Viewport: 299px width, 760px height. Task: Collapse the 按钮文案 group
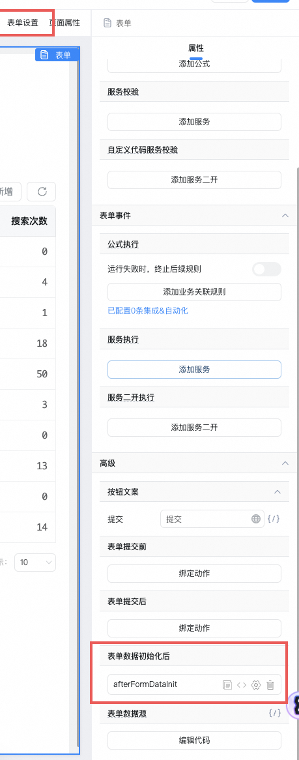pos(278,491)
